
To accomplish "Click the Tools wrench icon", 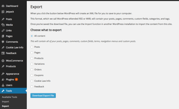I will [3, 91].
